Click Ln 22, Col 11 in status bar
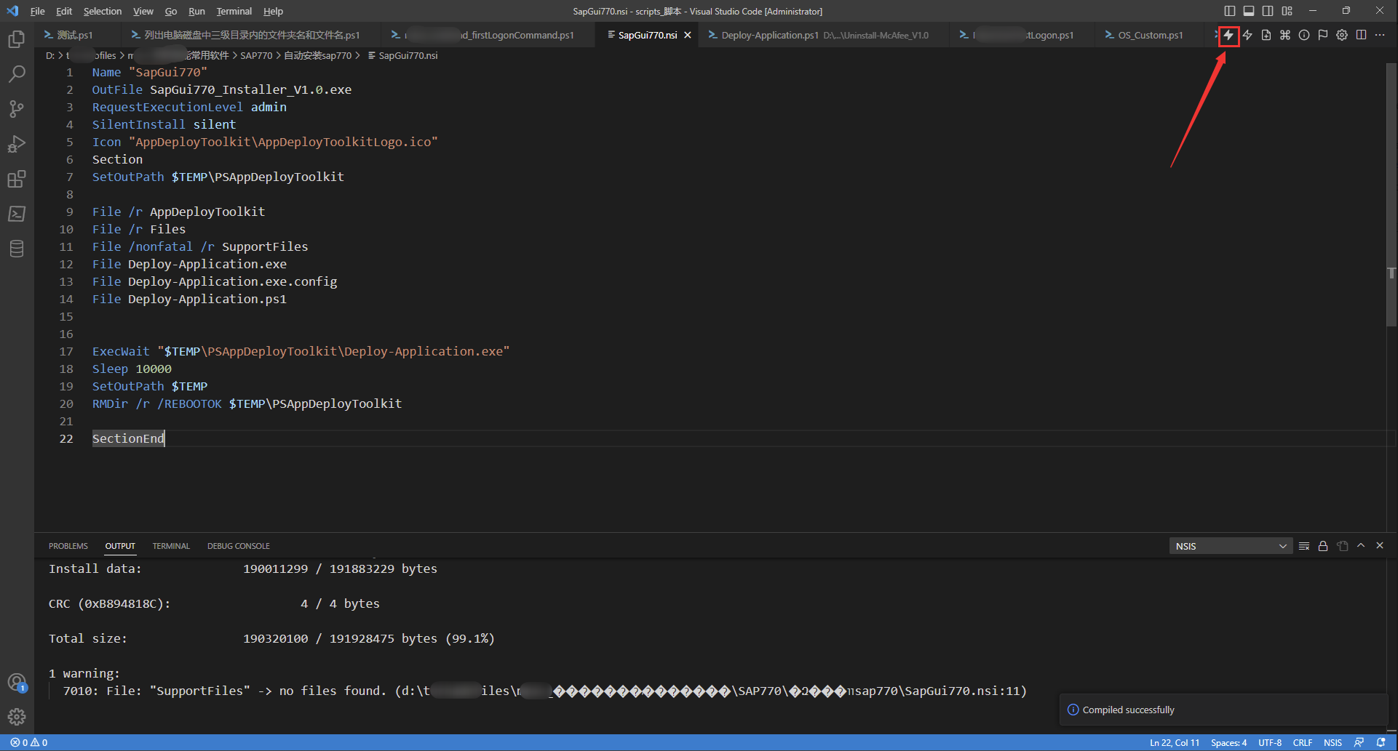The image size is (1398, 751). 1175,742
